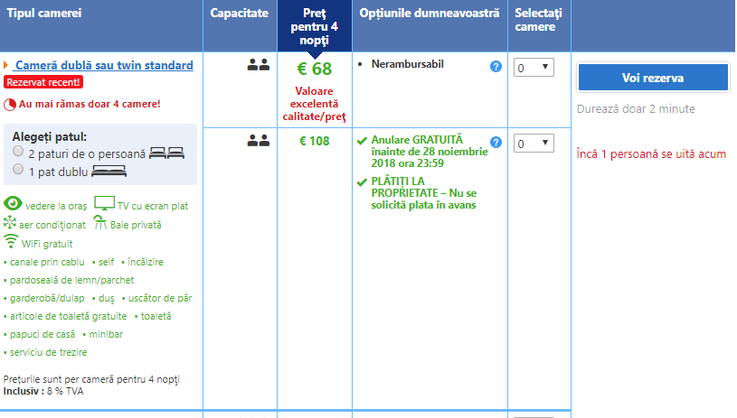737x418 pixels.
Task: Click the eye icon for city view
Action: [x=14, y=205]
